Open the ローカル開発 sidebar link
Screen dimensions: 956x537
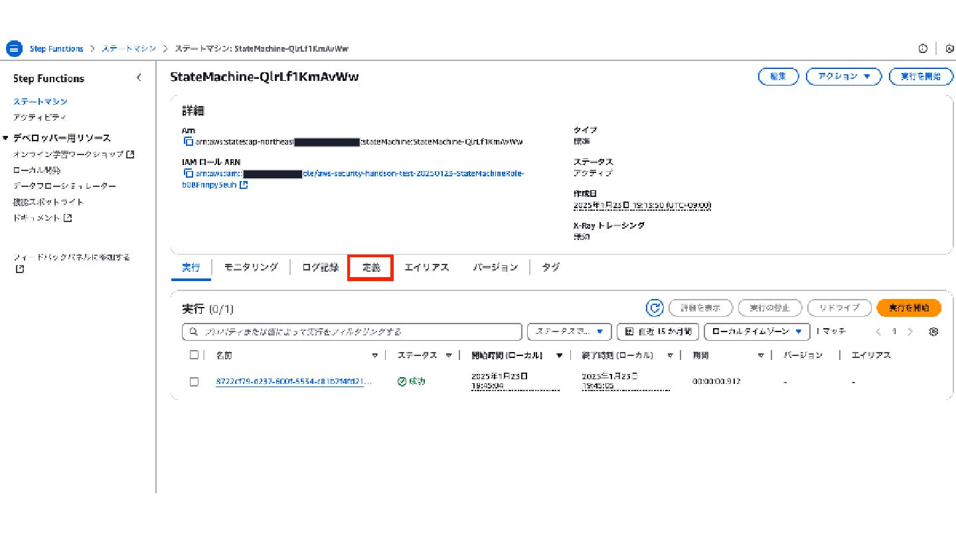pyautogui.click(x=36, y=170)
